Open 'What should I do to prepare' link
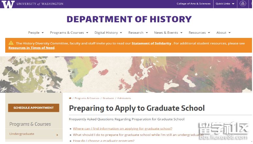Image resolution: width=253 pixels, height=144 pixels. click(x=138, y=135)
